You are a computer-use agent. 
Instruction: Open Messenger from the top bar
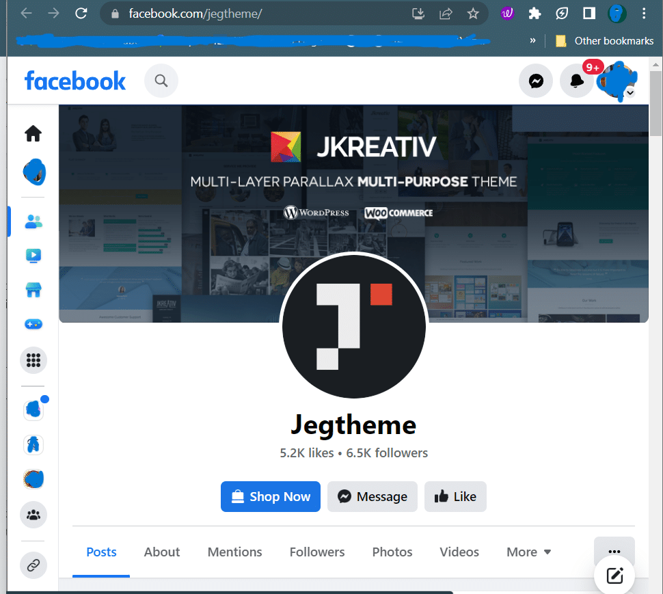(x=537, y=81)
